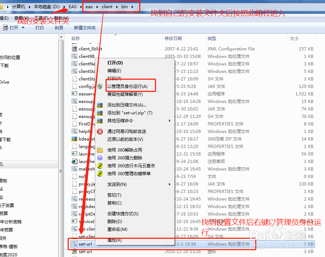
Task: Click the client_liblist XML file icon
Action: [x=74, y=48]
